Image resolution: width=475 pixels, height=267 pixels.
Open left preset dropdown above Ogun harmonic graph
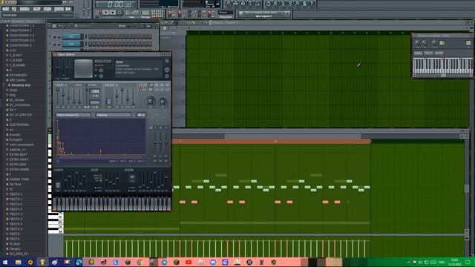click(x=73, y=115)
